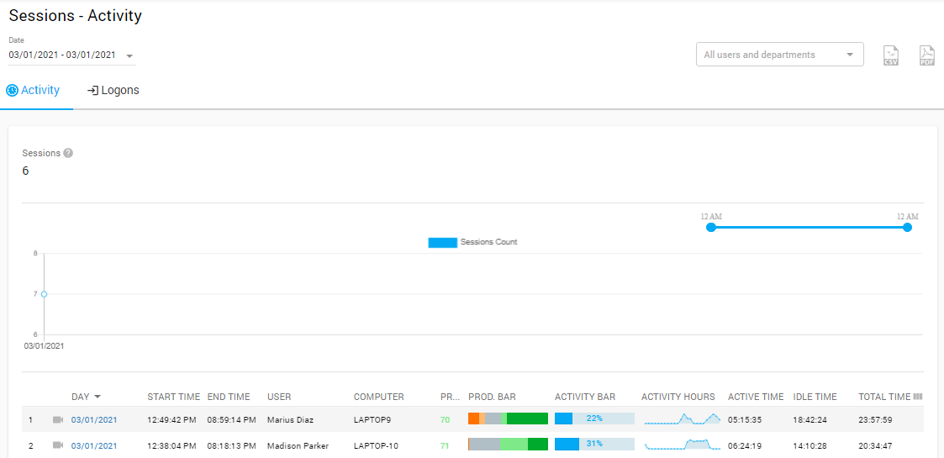The height and width of the screenshot is (458, 944).
Task: Click the right handle of the time range slider
Action: pyautogui.click(x=907, y=227)
